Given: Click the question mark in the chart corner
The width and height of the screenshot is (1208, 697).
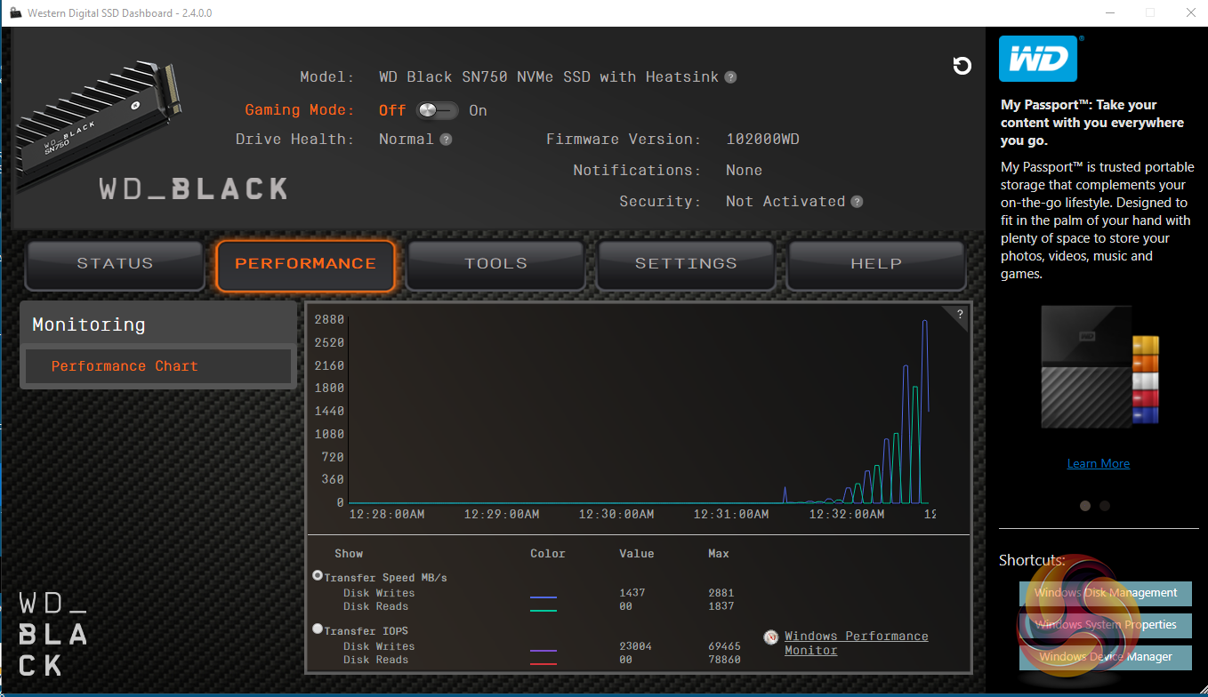Looking at the screenshot, I should click(960, 314).
